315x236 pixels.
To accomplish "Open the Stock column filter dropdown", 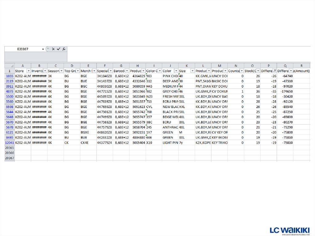I will click(x=258, y=71).
